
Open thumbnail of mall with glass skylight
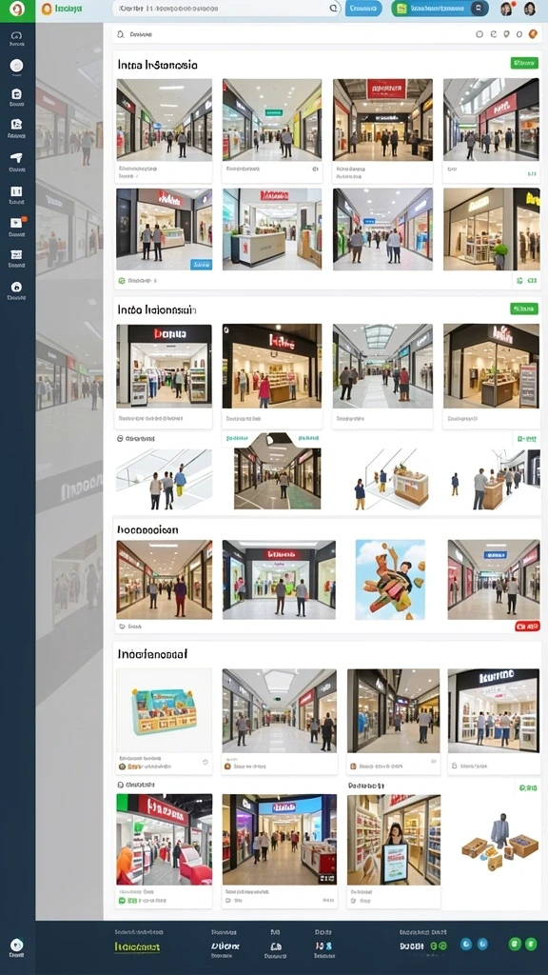[x=382, y=367]
